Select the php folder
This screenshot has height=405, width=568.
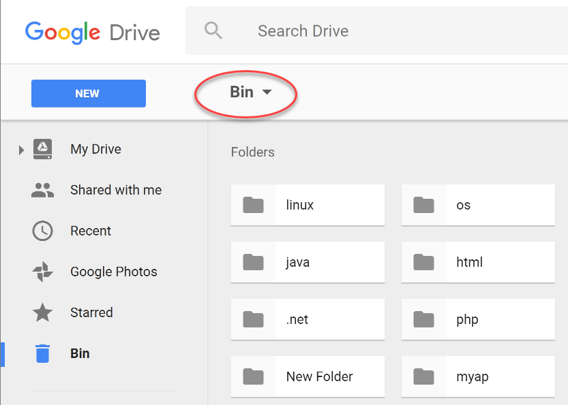478,319
